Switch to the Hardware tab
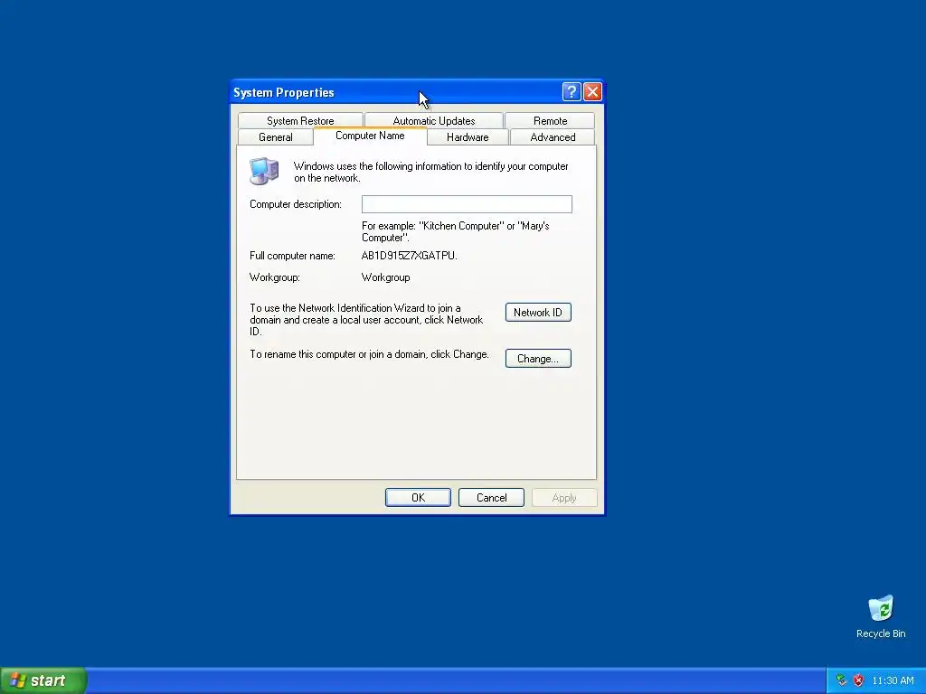The image size is (926, 694). click(468, 137)
